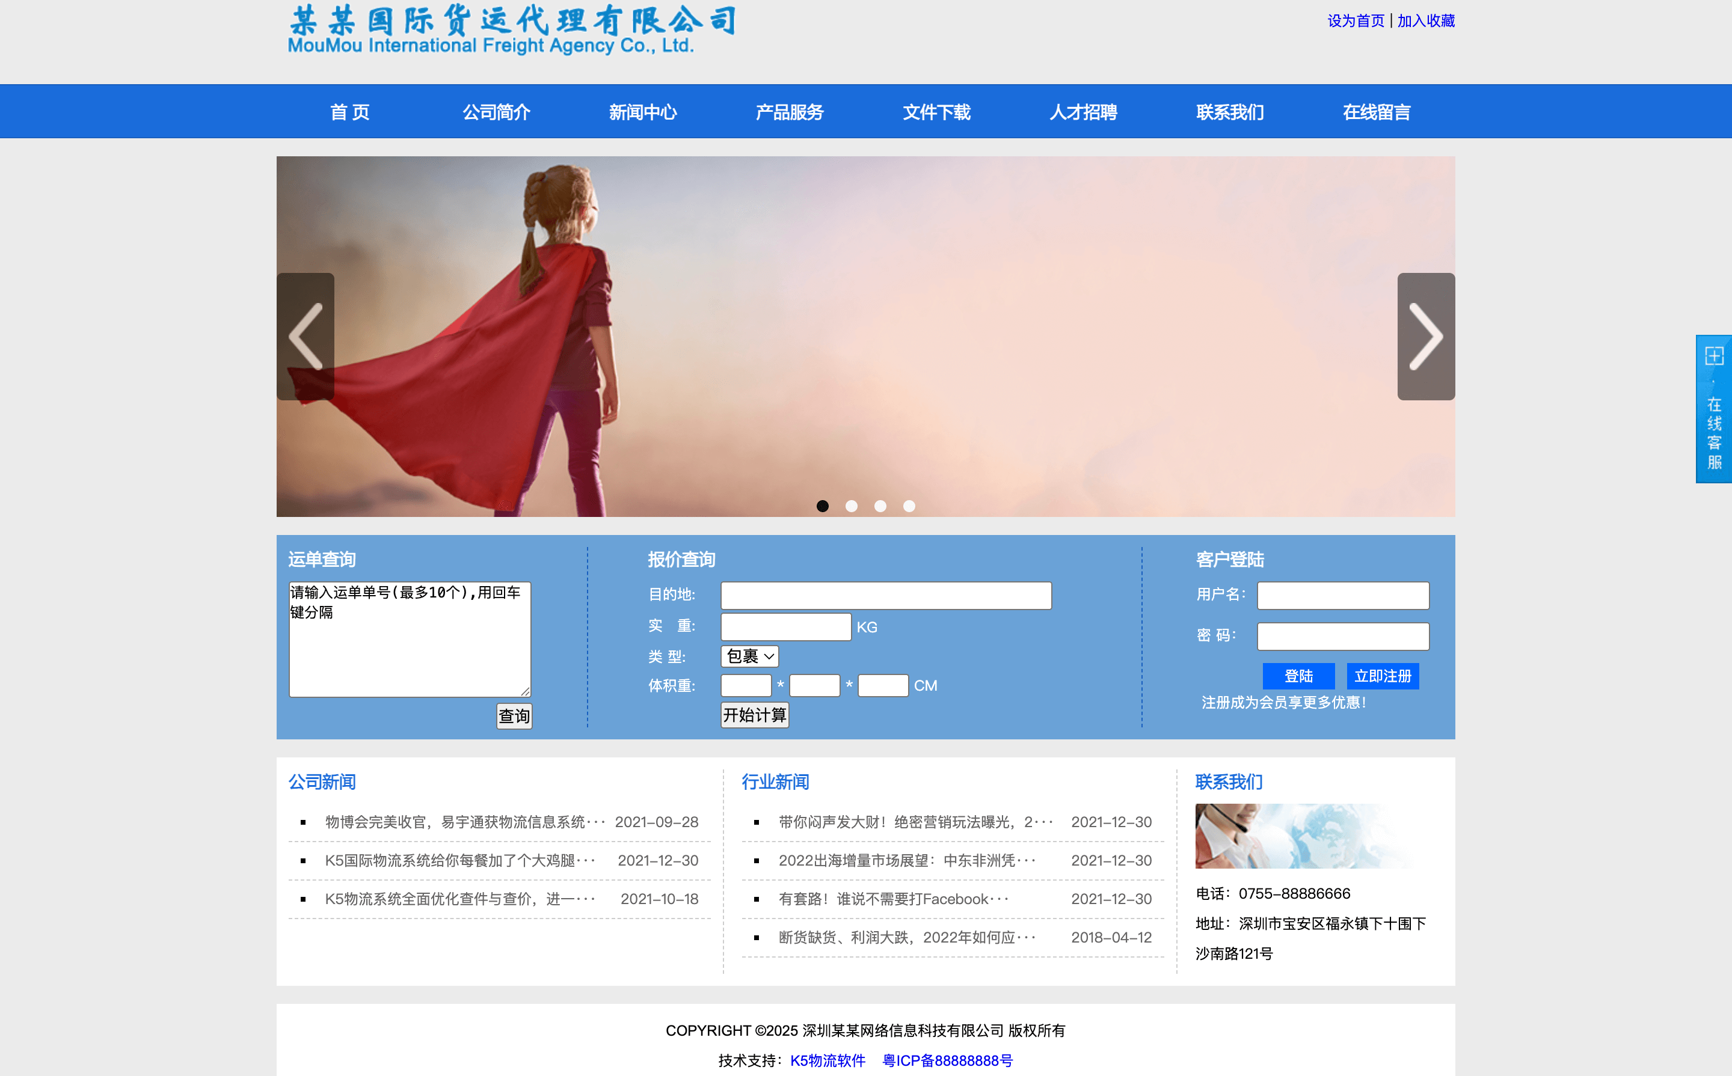Click the 登陆 login button
The width and height of the screenshot is (1732, 1076).
pyautogui.click(x=1298, y=675)
